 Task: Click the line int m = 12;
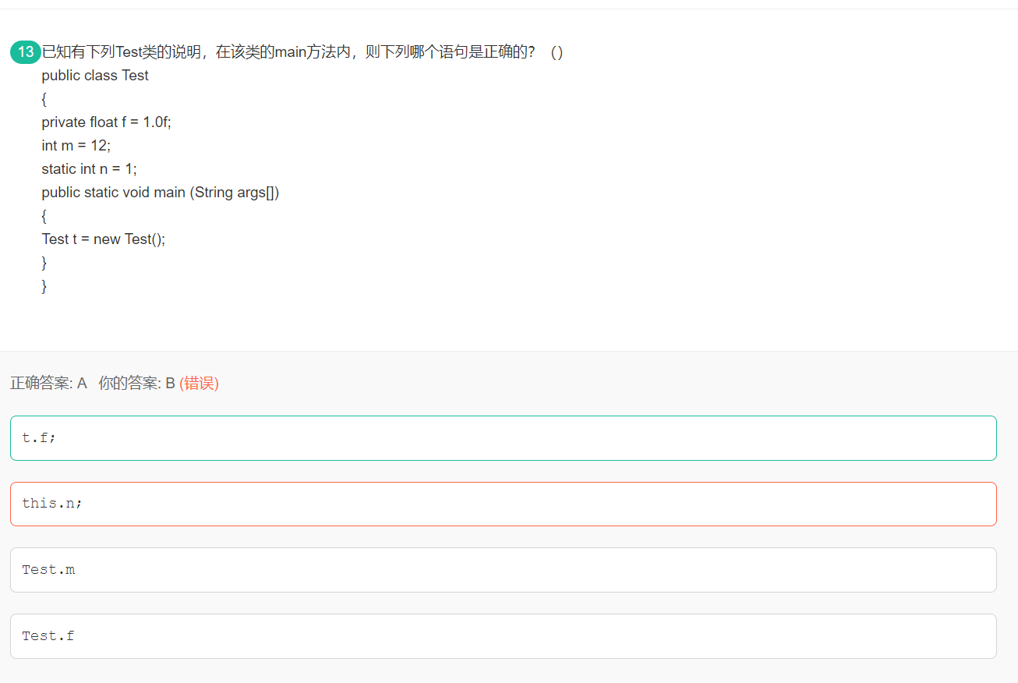[76, 146]
